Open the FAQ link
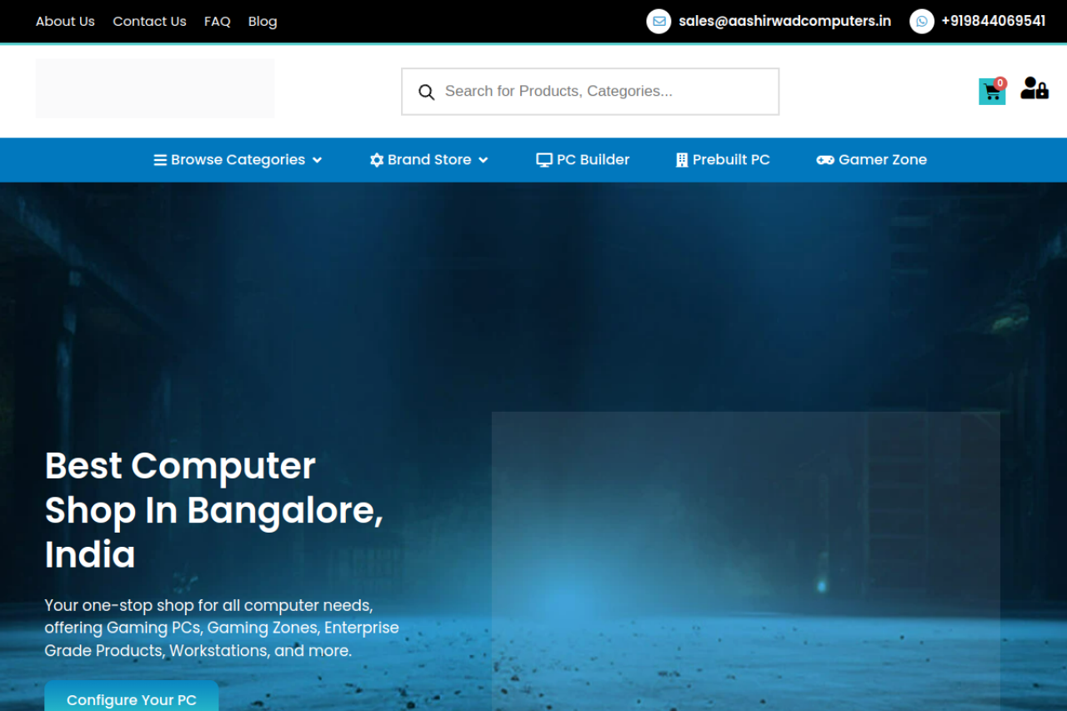This screenshot has height=711, width=1067. tap(218, 22)
